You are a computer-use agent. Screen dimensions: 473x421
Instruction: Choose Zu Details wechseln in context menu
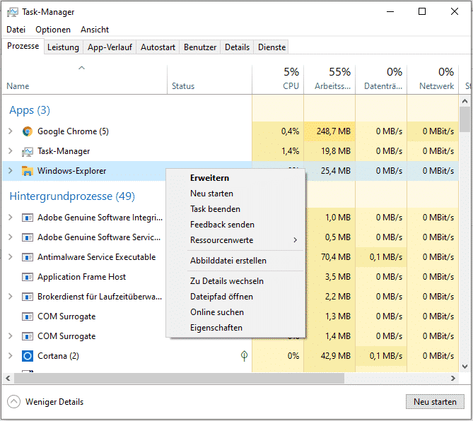point(236,281)
